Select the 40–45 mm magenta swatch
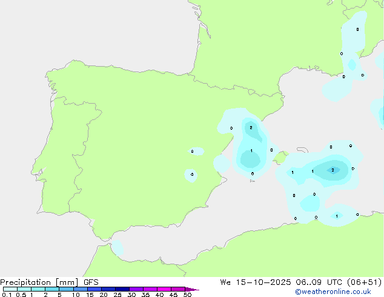This screenshot has height=297, width=384. [x=164, y=289]
